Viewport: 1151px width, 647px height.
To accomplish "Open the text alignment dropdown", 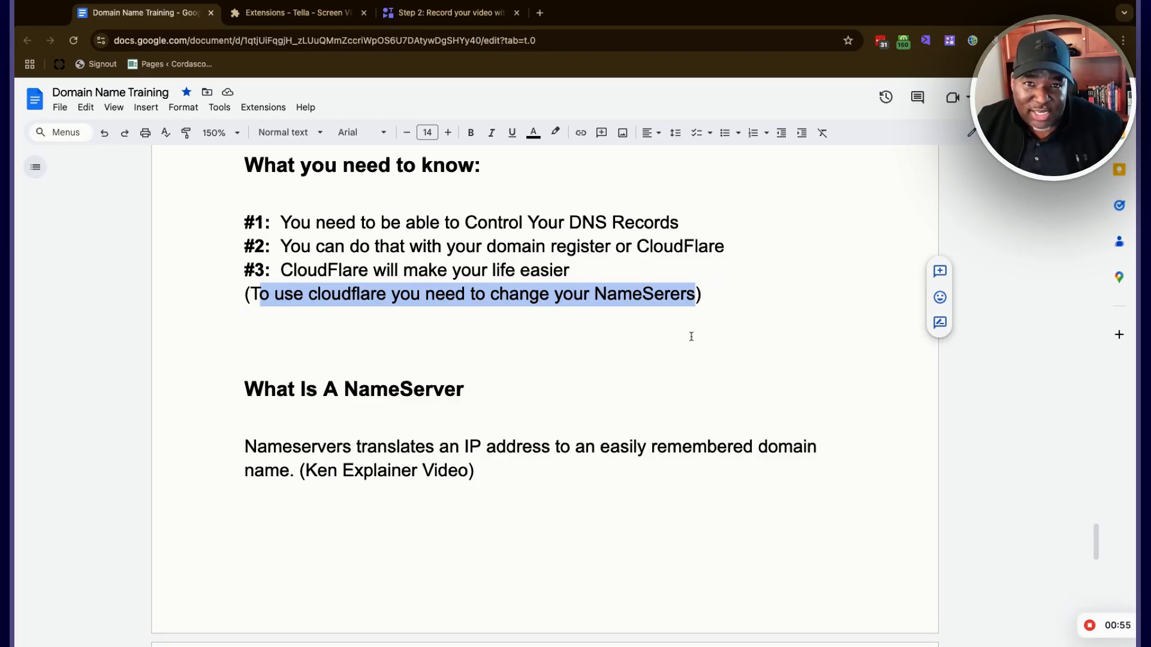I will click(651, 133).
